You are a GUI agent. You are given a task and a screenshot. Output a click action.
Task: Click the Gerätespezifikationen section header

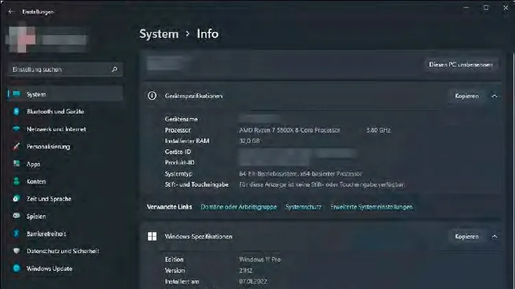[322, 96]
